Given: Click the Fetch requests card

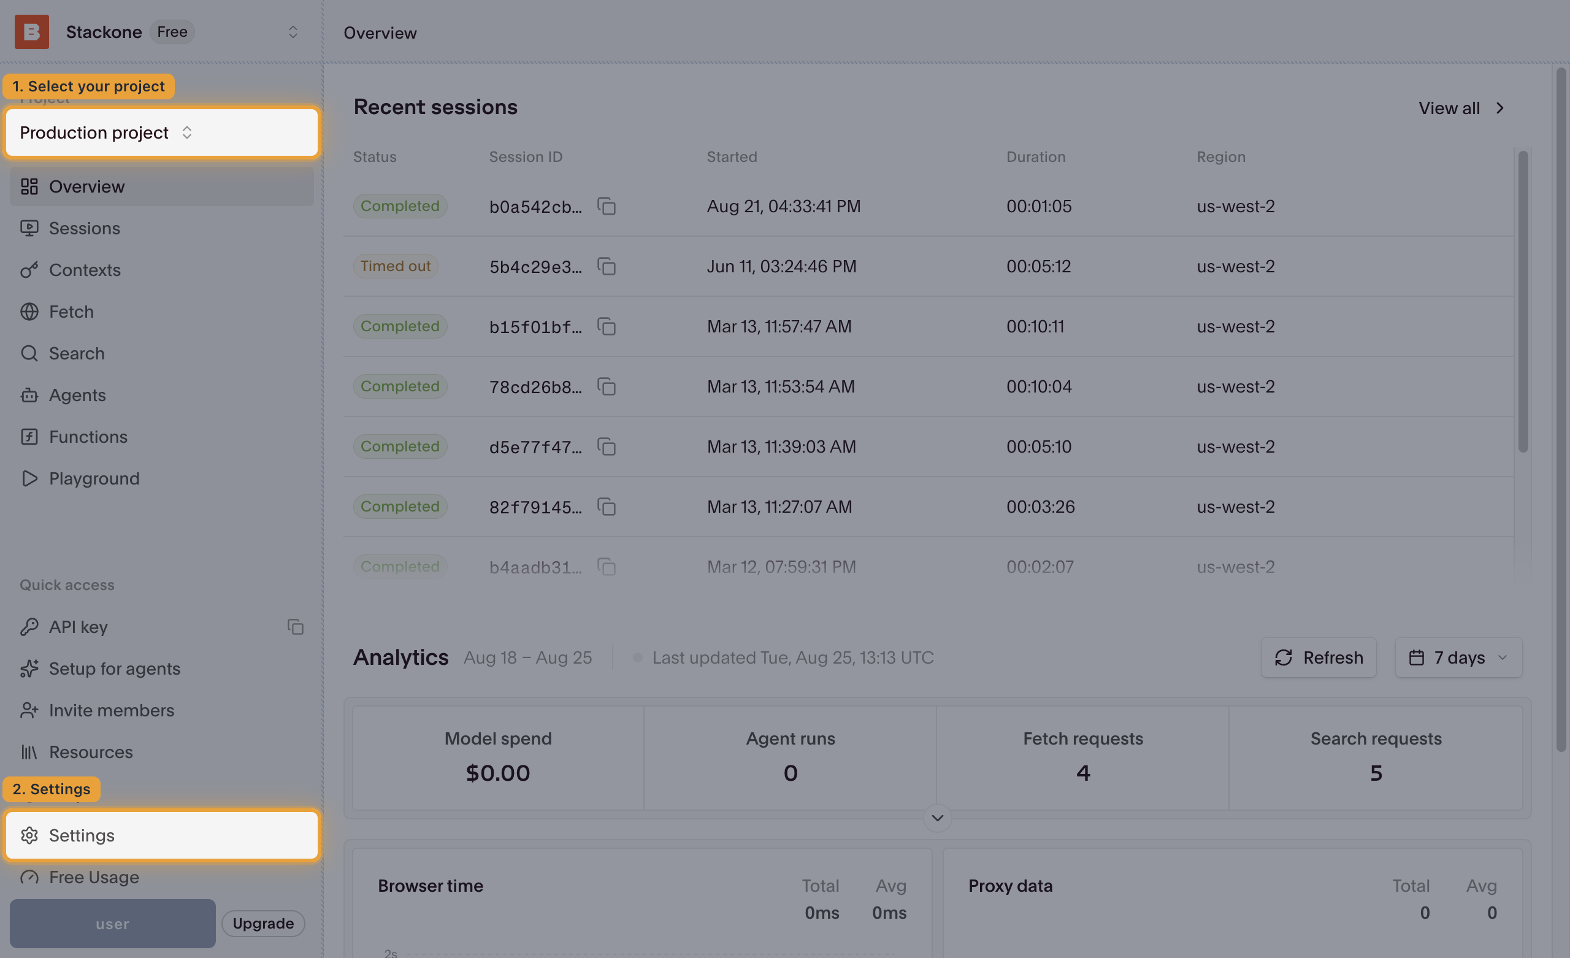Looking at the screenshot, I should pos(1082,758).
